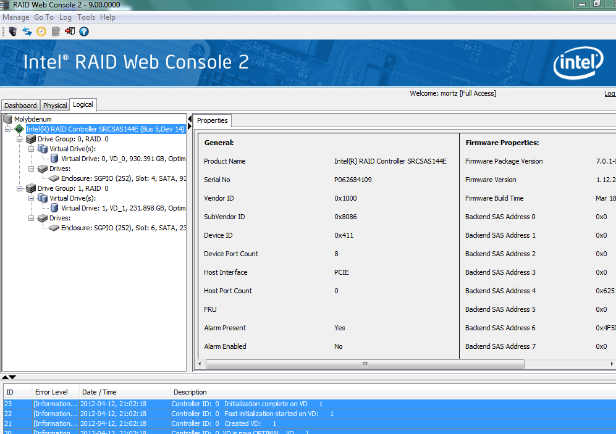Click the Serial No value P062684109

(x=353, y=180)
